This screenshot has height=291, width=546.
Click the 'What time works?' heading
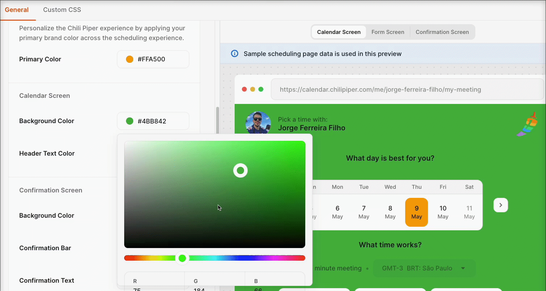pos(390,245)
